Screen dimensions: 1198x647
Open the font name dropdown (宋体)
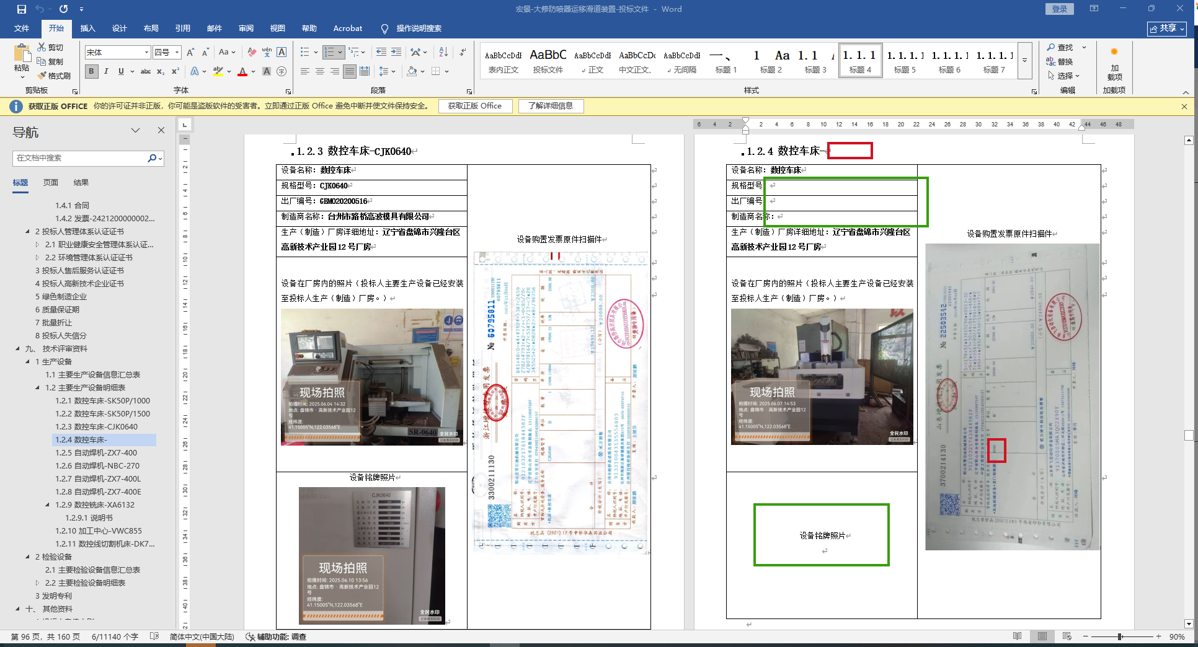146,53
